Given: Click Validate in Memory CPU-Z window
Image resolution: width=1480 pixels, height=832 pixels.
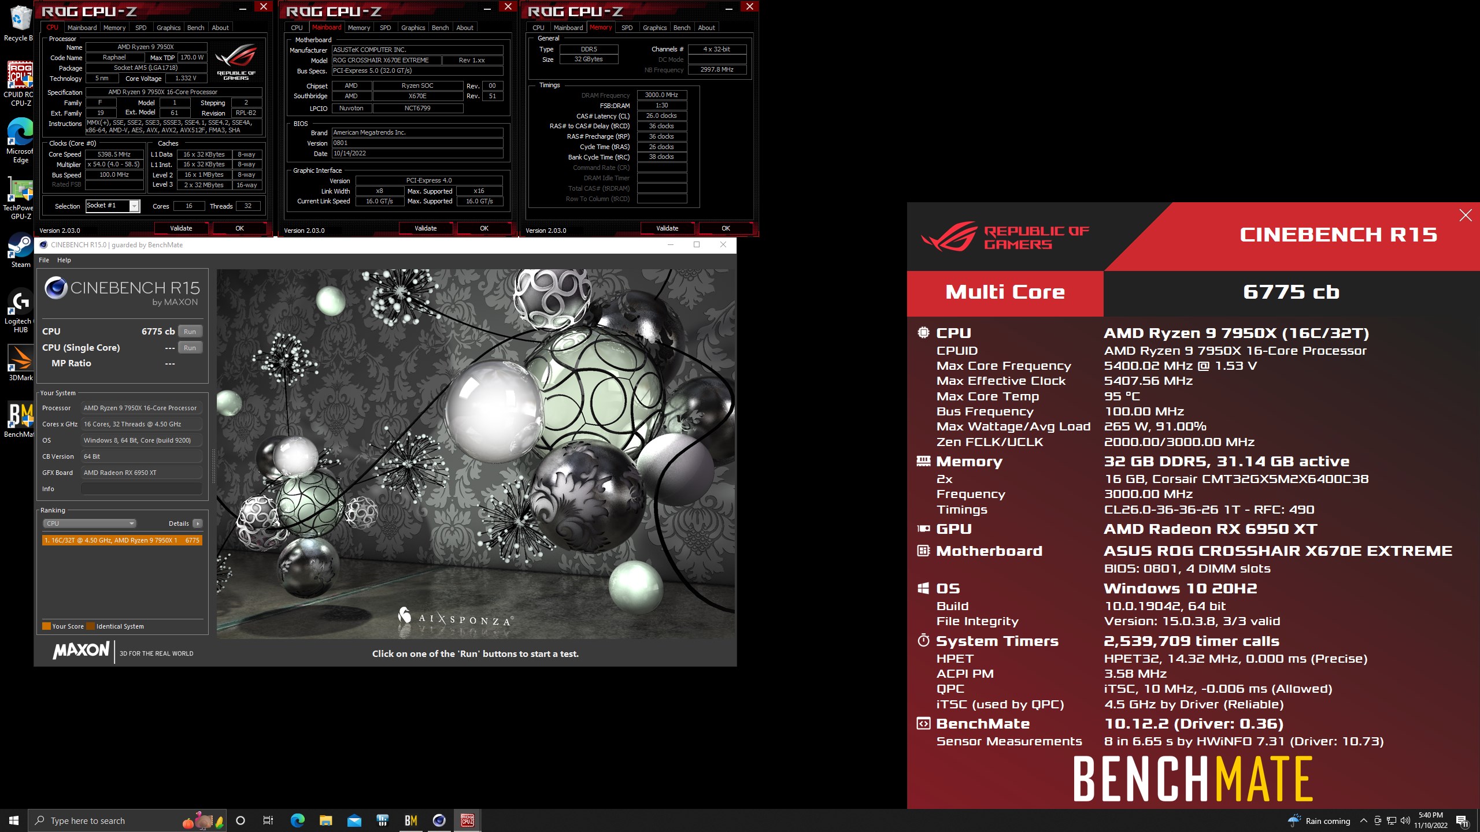Looking at the screenshot, I should click(667, 228).
